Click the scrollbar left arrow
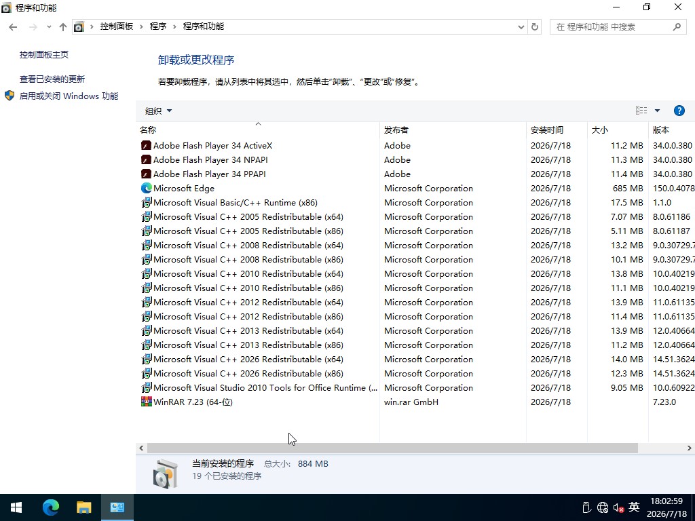Viewport: 695px width, 521px height. (141, 448)
